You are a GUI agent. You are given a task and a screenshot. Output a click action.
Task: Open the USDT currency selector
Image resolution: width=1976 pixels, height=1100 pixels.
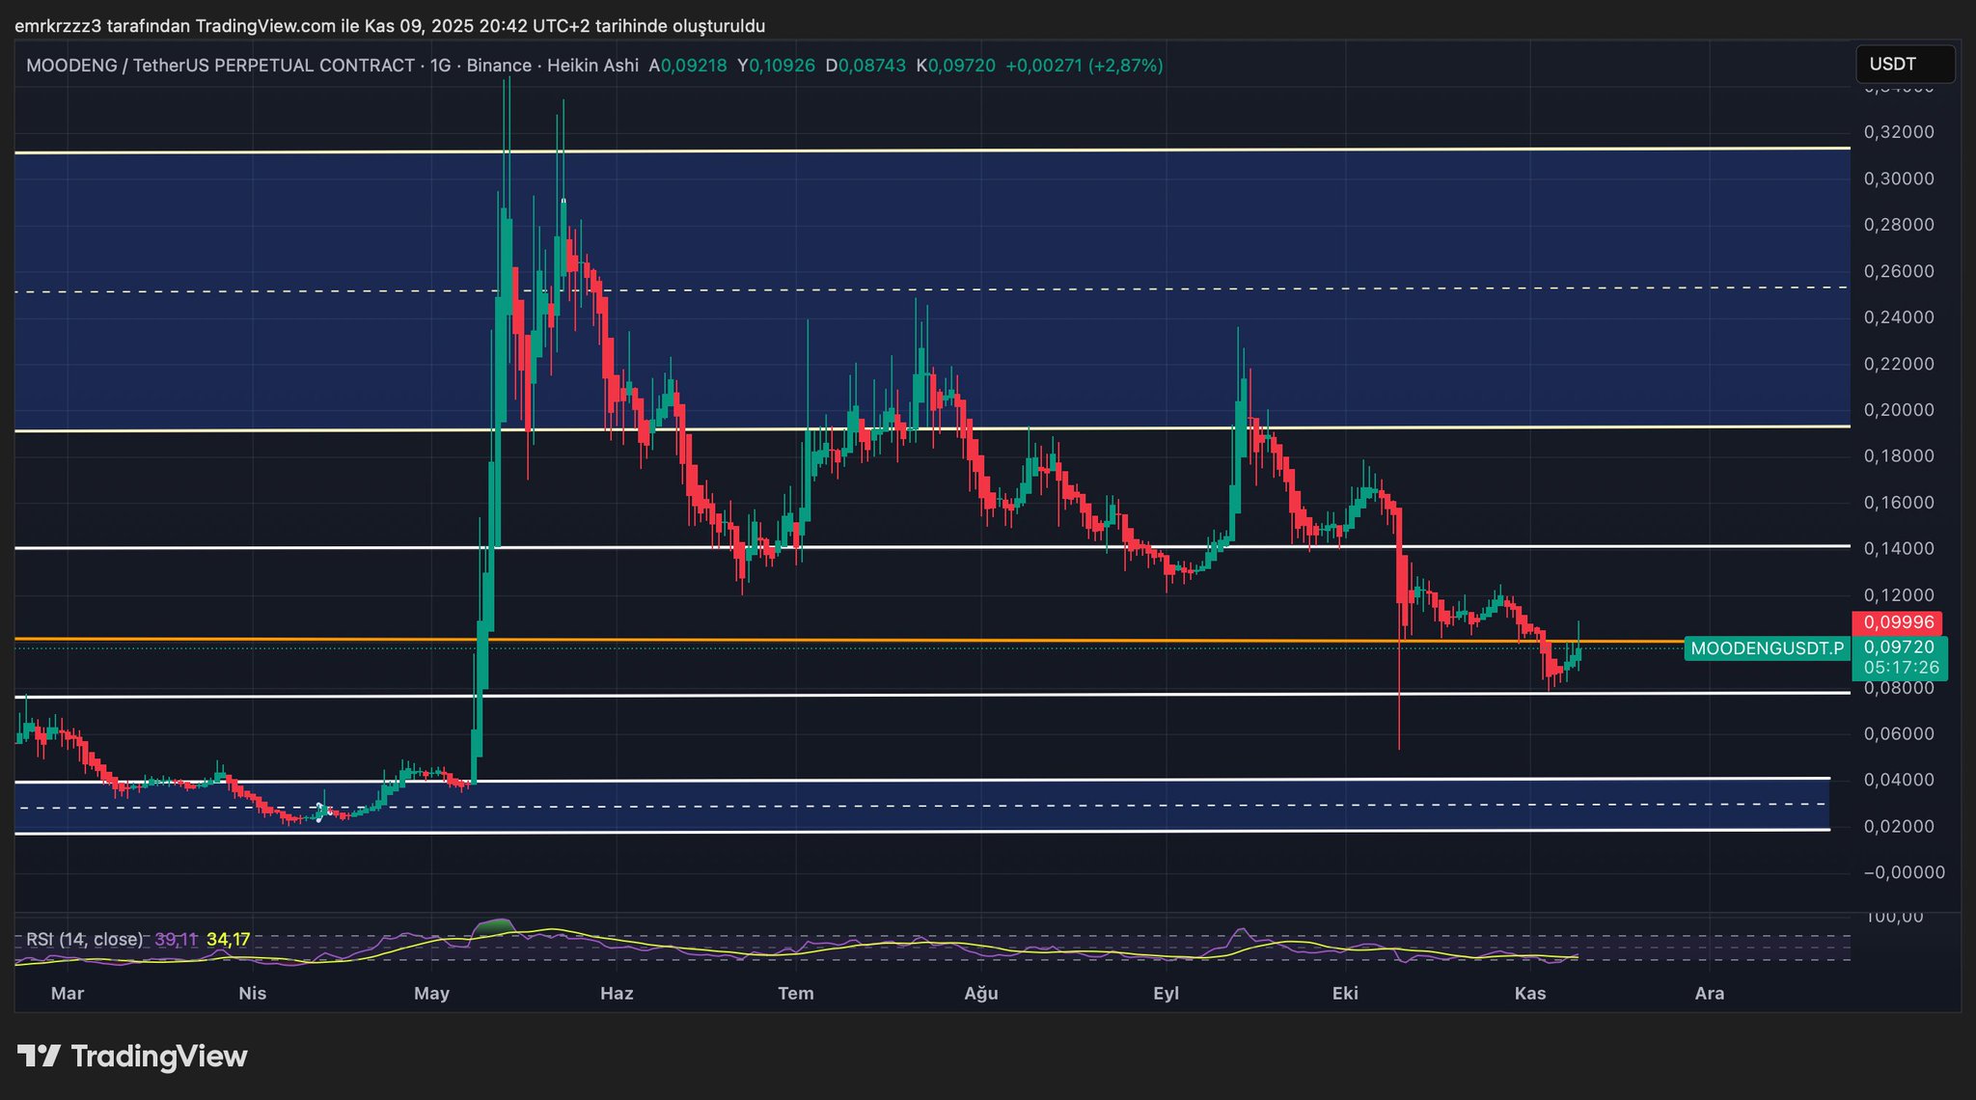point(1905,65)
